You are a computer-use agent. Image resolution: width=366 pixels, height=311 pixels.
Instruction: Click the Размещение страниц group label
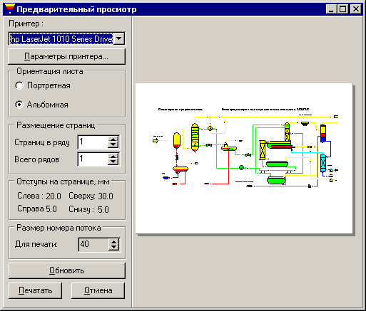pyautogui.click(x=56, y=125)
